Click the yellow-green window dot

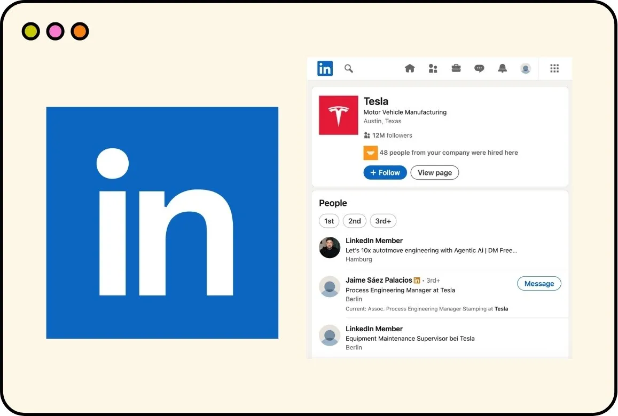31,31
